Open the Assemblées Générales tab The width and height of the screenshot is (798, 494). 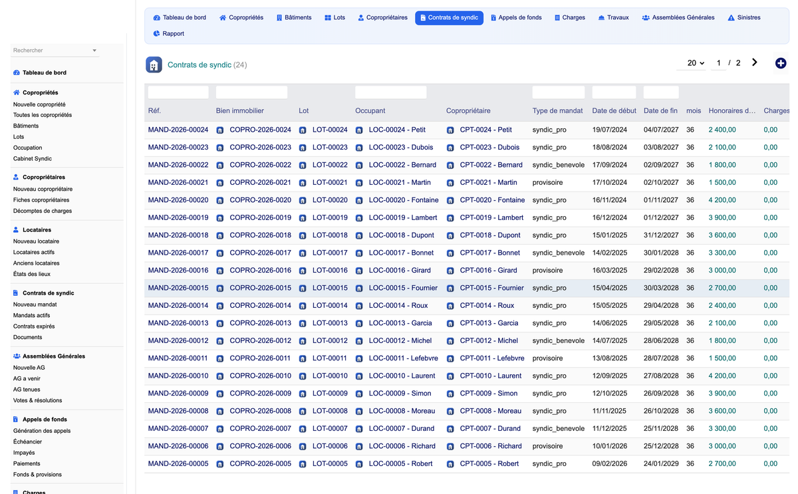coord(678,18)
